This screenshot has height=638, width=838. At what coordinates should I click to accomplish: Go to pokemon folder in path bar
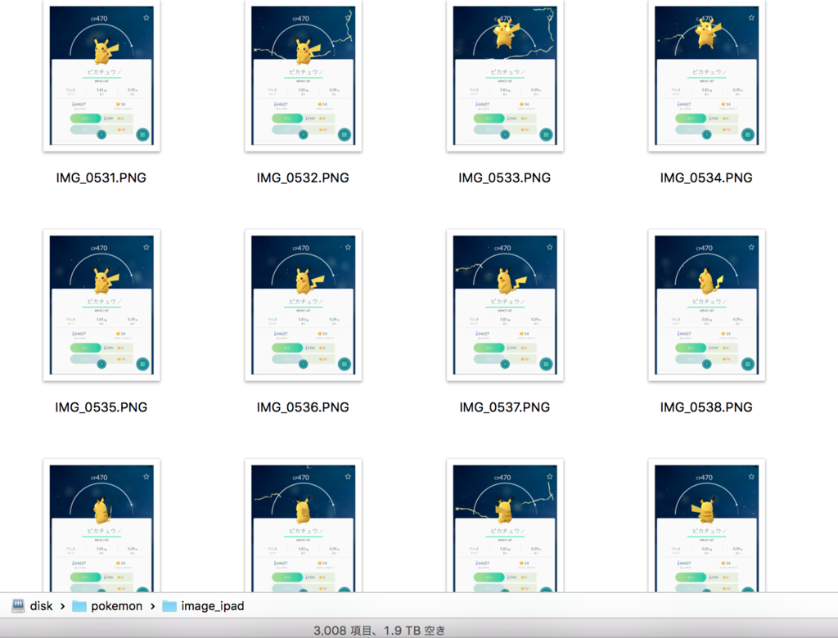pyautogui.click(x=116, y=606)
